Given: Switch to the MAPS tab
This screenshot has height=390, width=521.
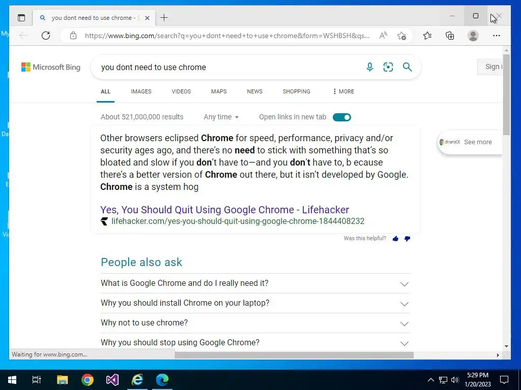Looking at the screenshot, I should click(x=219, y=91).
